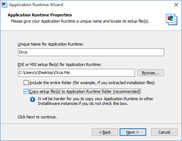Uncheck Copy setup file(s) to Runtime folder
The image size is (182, 141).
click(x=26, y=91)
